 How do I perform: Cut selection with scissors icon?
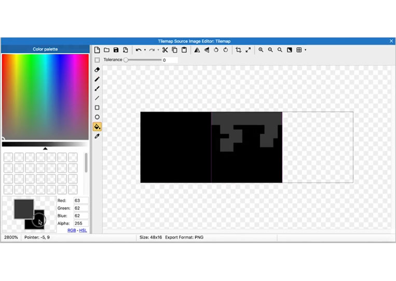coord(165,50)
